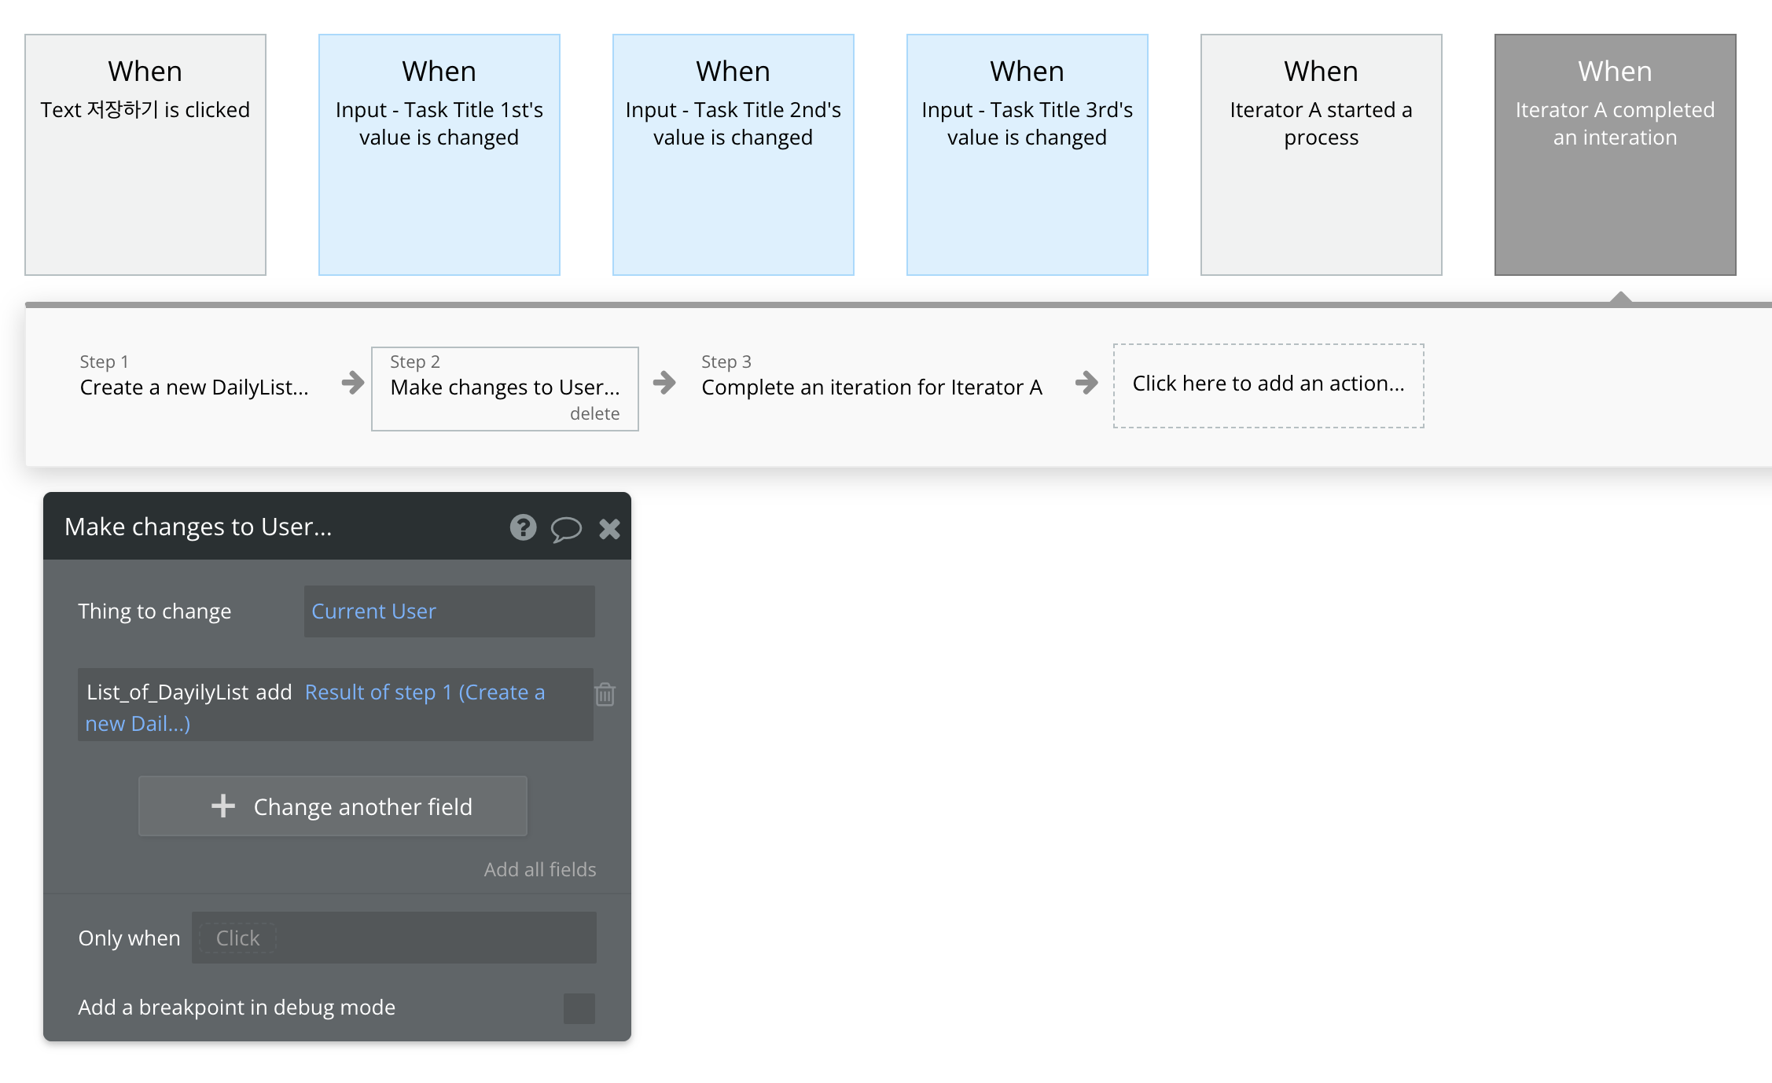Click the plus icon on Change another field

223,806
